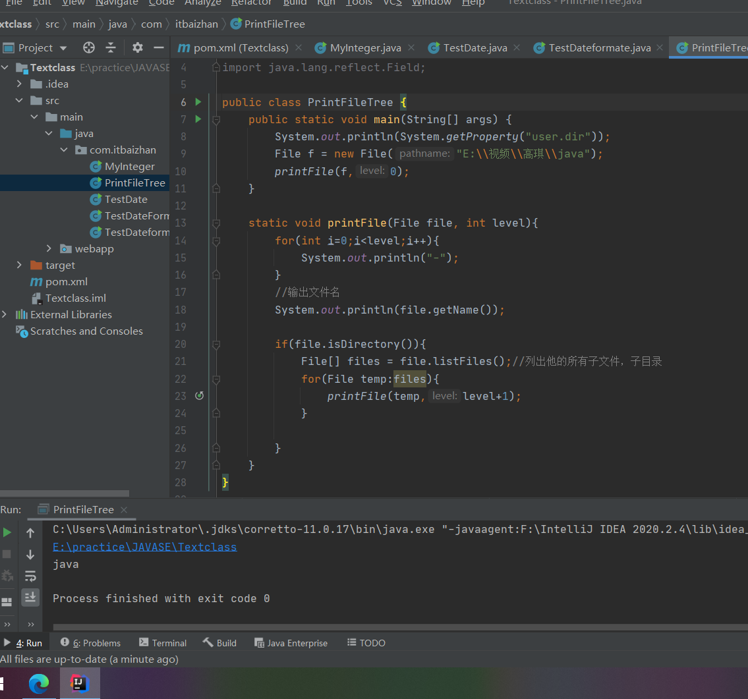Open pom.xml file in project tree
The width and height of the screenshot is (748, 699).
point(67,282)
